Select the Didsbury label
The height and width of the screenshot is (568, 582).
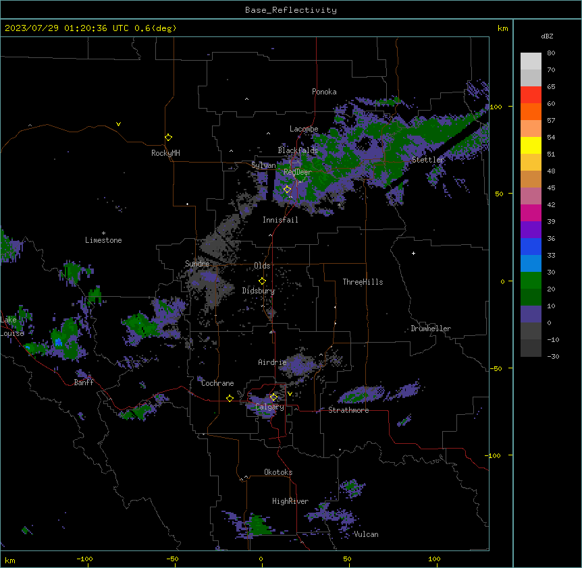point(258,291)
